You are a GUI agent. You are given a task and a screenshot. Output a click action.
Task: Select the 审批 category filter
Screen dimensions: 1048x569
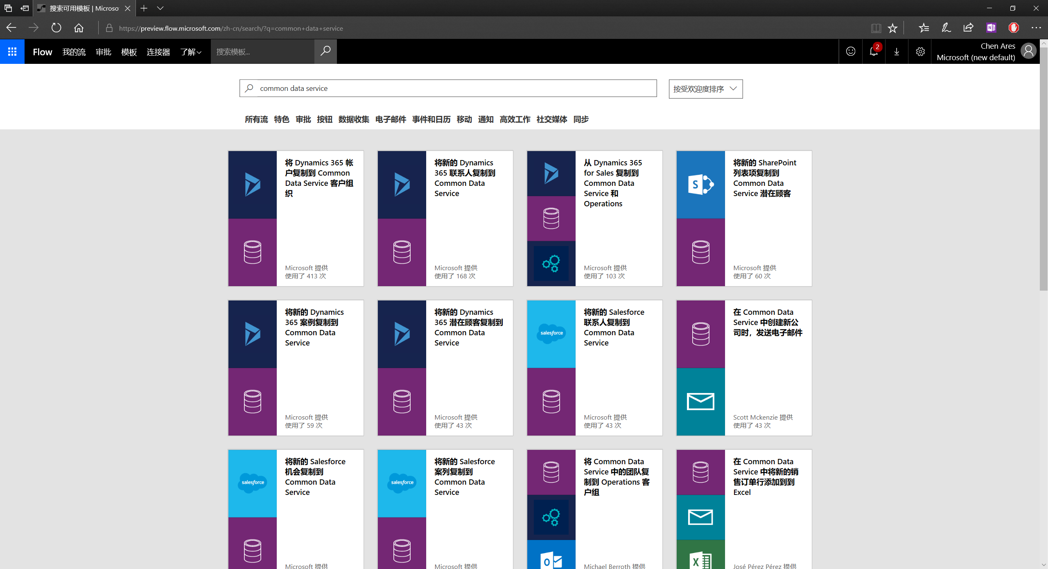tap(303, 120)
